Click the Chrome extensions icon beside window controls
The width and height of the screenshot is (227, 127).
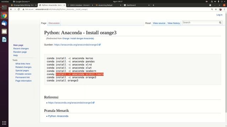pyautogui.click(x=210, y=5)
